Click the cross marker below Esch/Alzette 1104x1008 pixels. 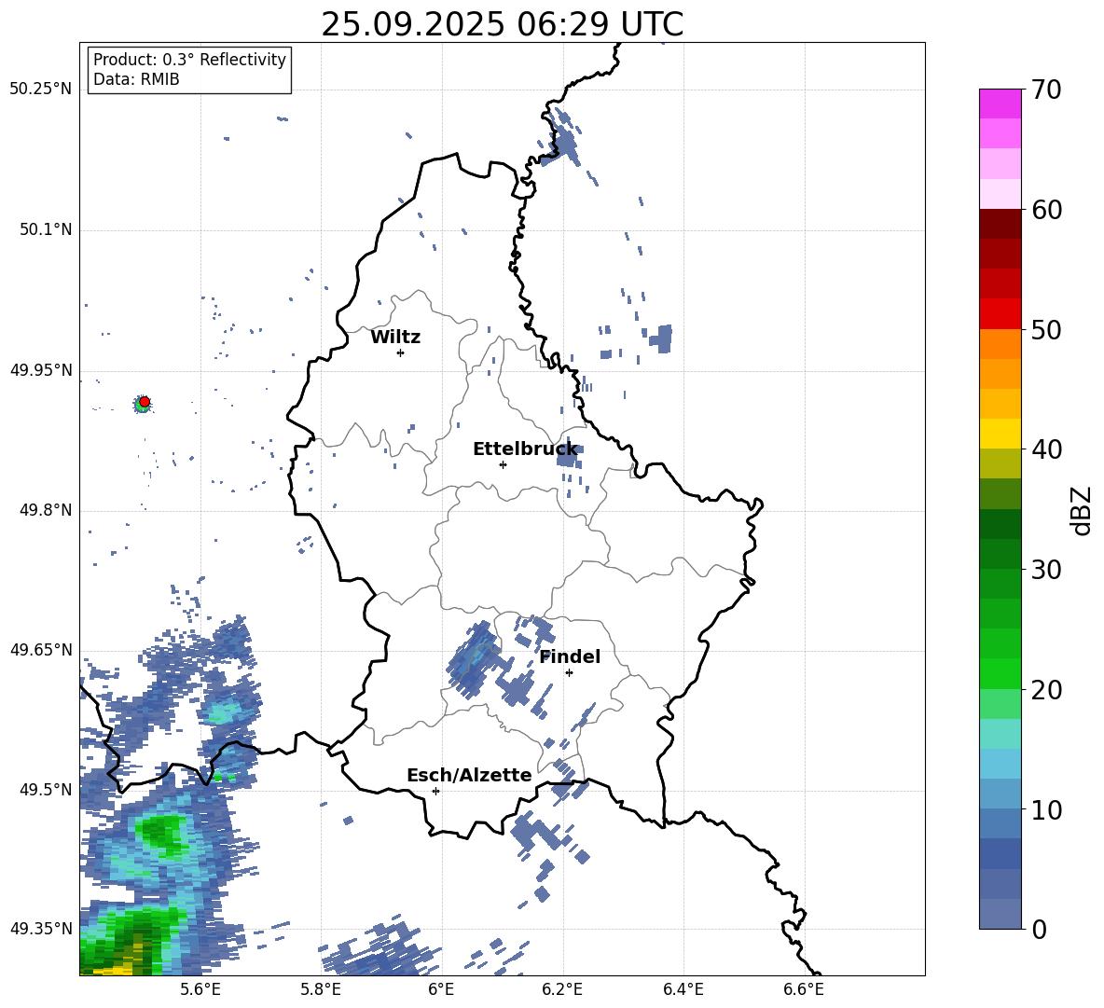[x=435, y=791]
